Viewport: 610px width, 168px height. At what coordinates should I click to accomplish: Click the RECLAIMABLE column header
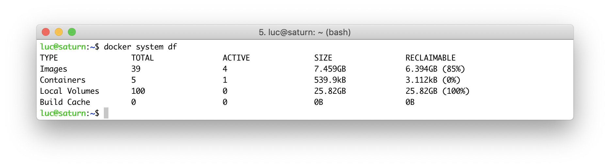point(430,58)
